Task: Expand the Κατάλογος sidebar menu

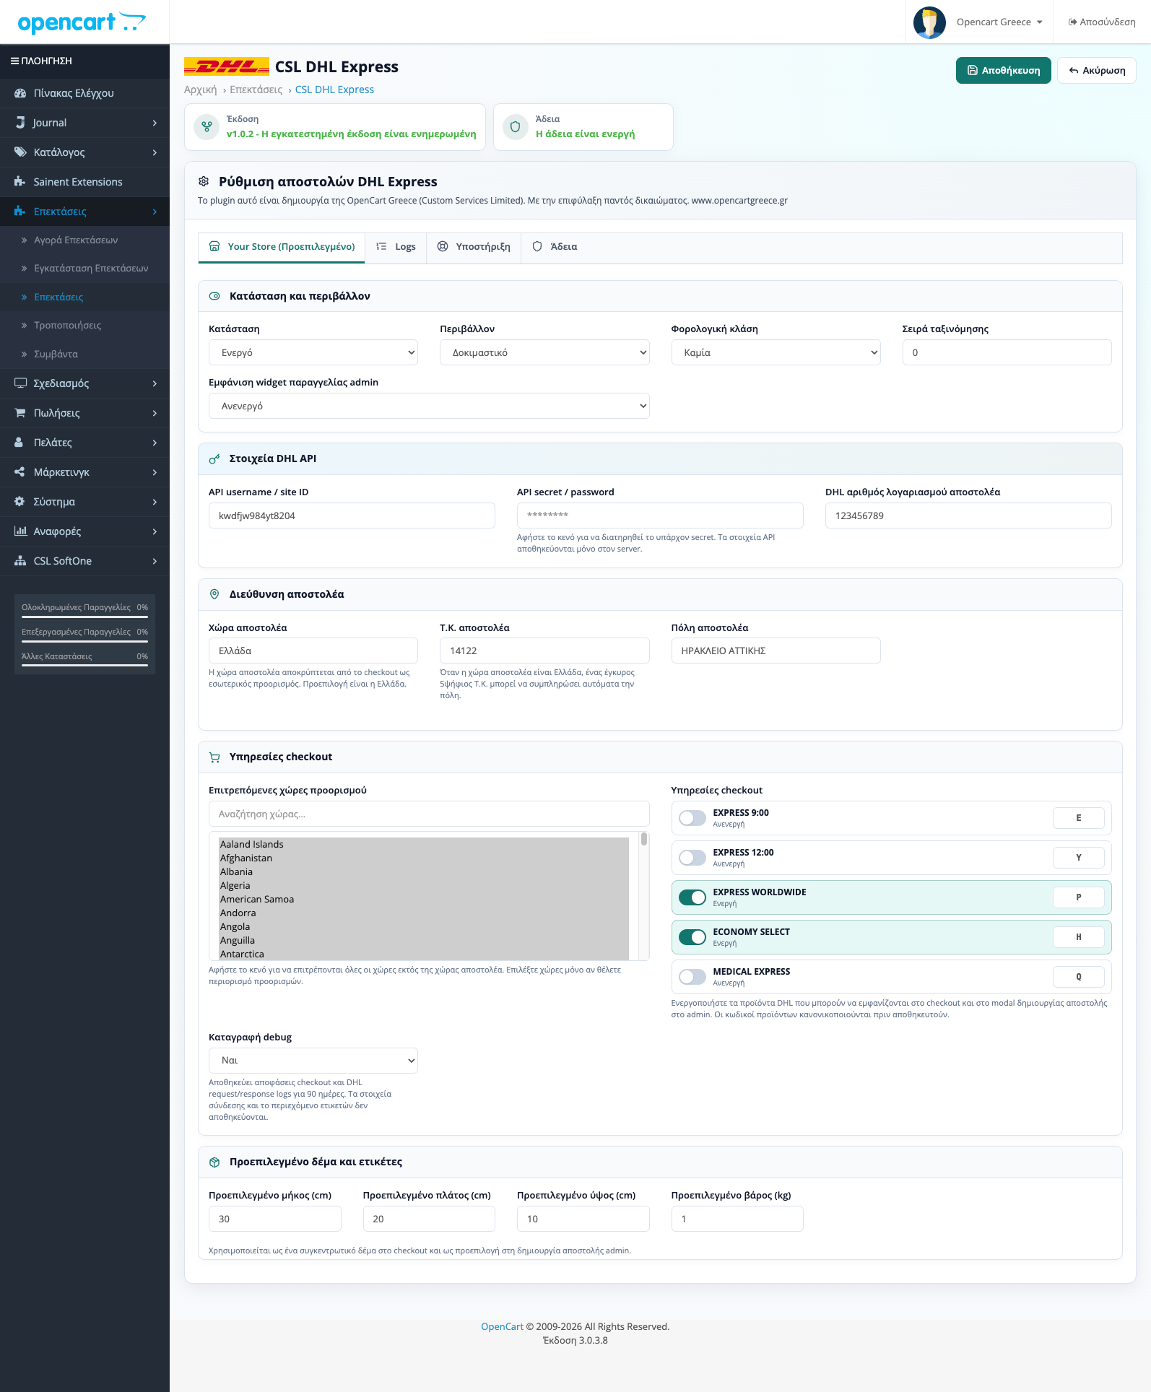Action: pyautogui.click(x=84, y=152)
